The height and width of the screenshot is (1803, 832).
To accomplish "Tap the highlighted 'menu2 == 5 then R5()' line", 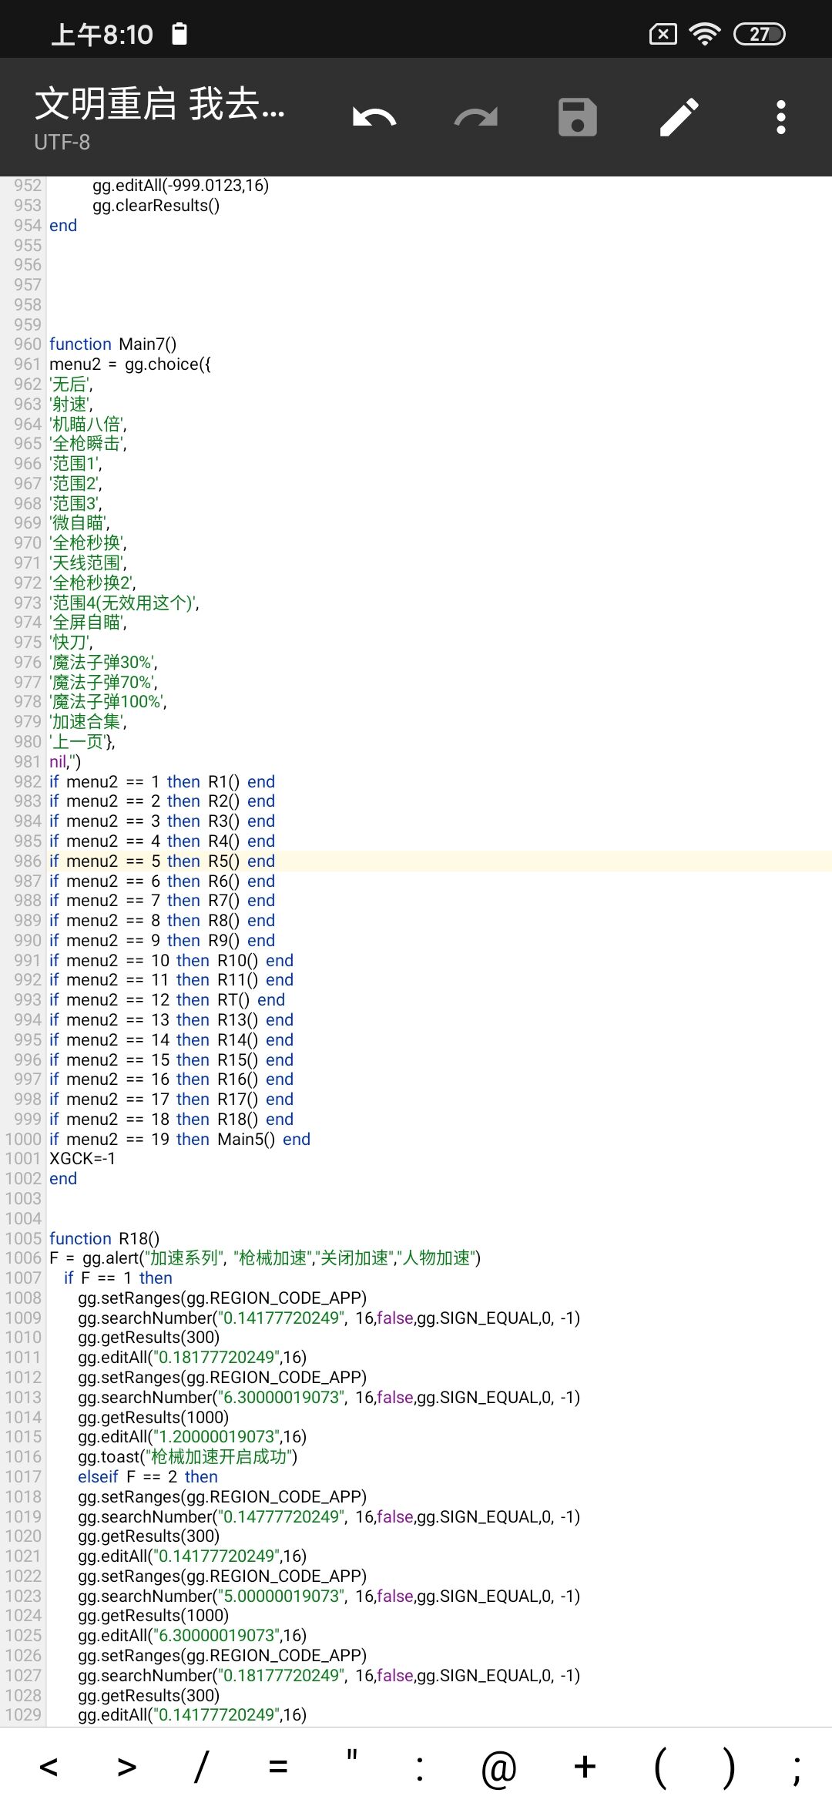I will pos(162,861).
